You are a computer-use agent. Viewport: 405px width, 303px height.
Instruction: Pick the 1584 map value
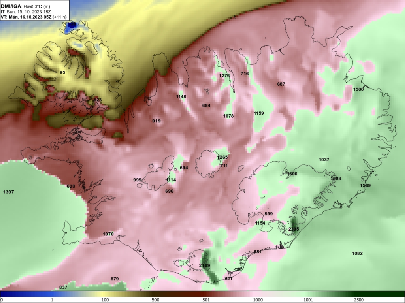336,179
